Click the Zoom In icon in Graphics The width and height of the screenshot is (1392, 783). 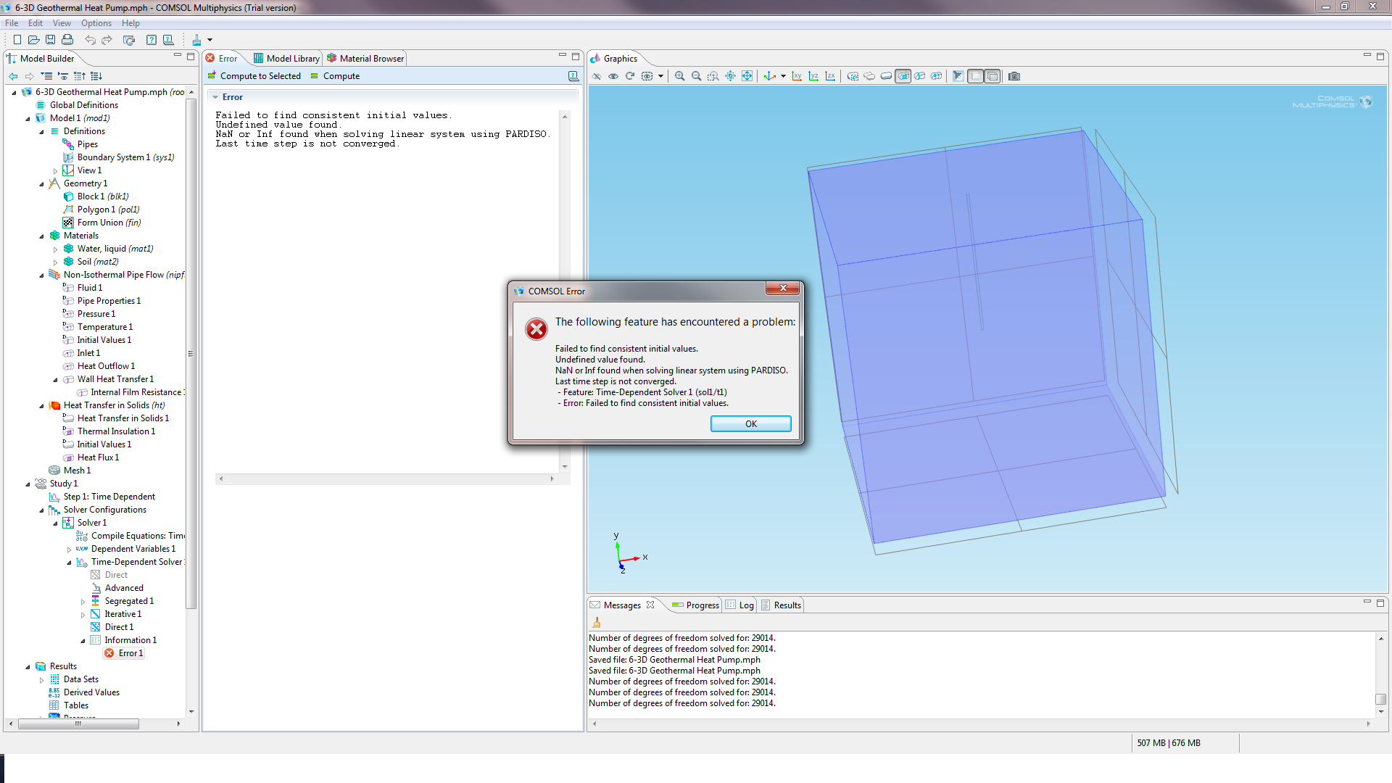click(680, 76)
